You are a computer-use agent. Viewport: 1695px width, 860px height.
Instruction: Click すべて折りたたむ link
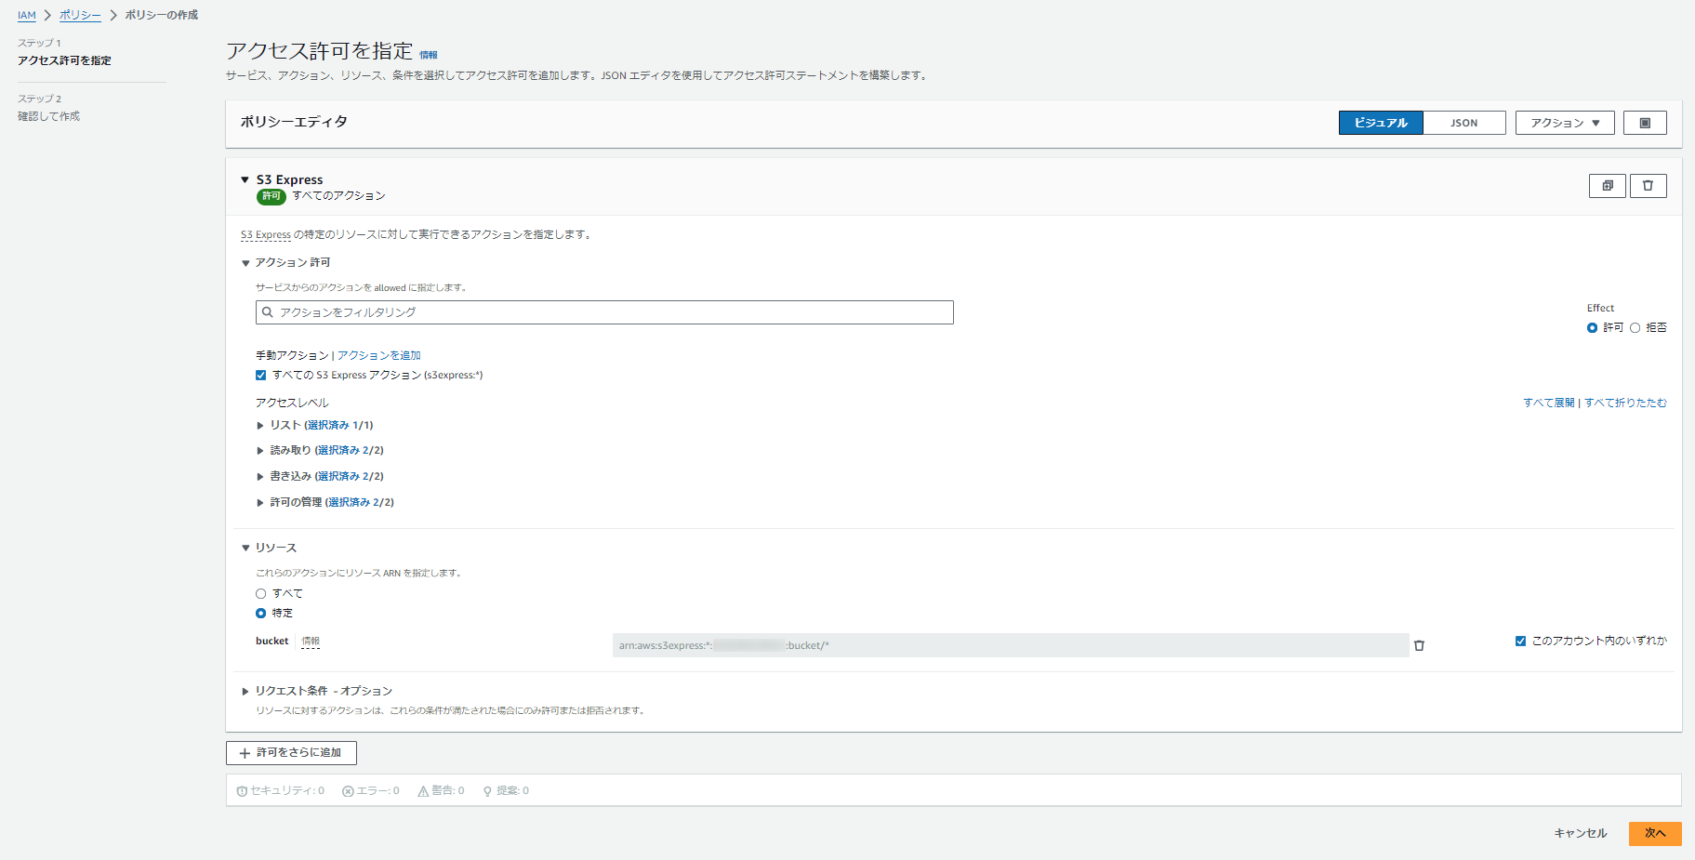(x=1625, y=403)
